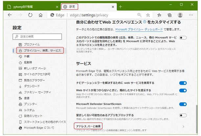This screenshot has width=201, height=136.
Task: Open the Edge menu (three dots)
Action: click(191, 15)
